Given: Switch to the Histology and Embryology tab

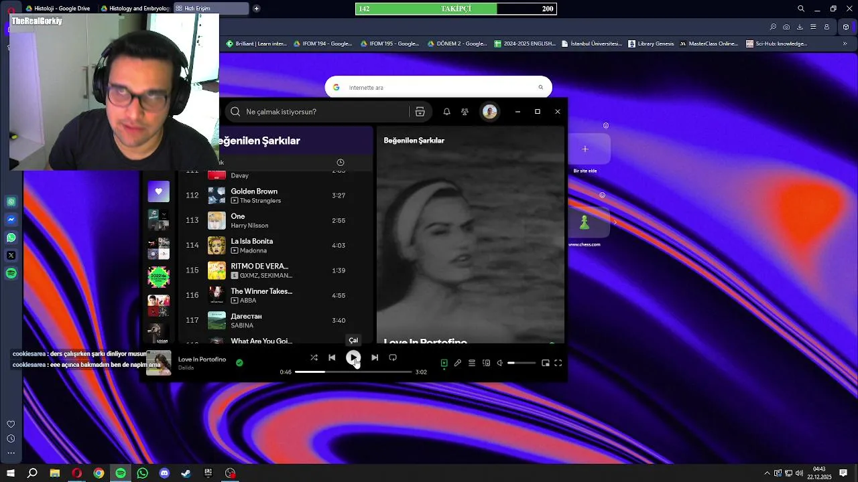Looking at the screenshot, I should 135,9.
